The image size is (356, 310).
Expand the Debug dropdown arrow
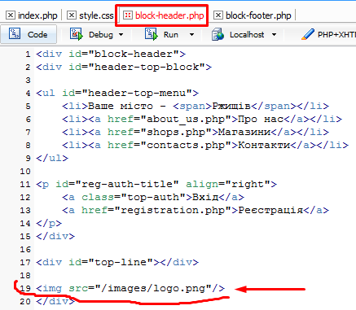pyautogui.click(x=121, y=35)
